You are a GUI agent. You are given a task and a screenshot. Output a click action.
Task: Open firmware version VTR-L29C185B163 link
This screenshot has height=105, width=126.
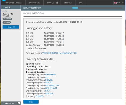click(59, 53)
